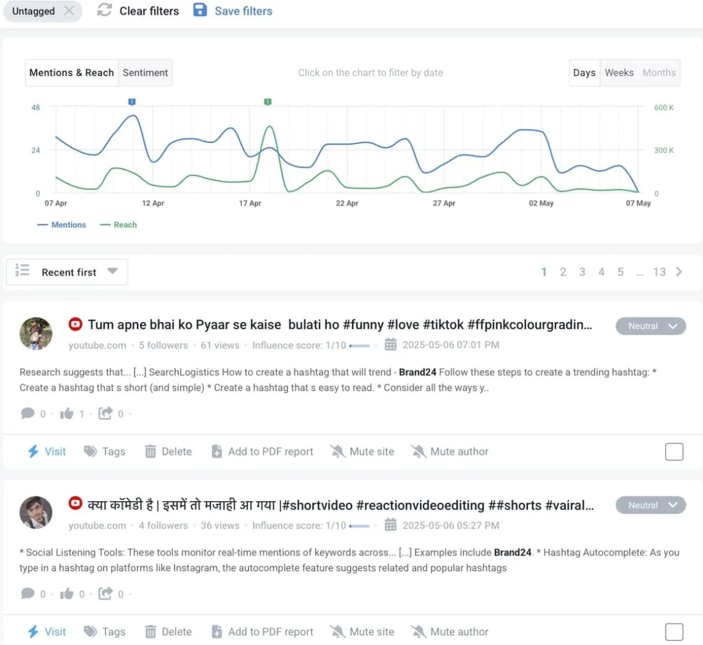The width and height of the screenshot is (703, 645).
Task: Go to next page of results arrow
Action: coord(679,272)
